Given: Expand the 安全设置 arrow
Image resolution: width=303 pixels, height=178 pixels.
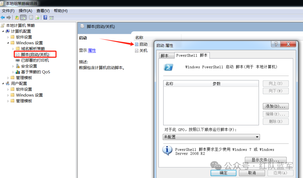Looking at the screenshot, I should click(x=13, y=66).
